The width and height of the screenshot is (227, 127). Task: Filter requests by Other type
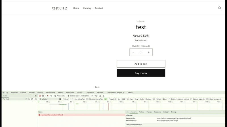(165, 99)
